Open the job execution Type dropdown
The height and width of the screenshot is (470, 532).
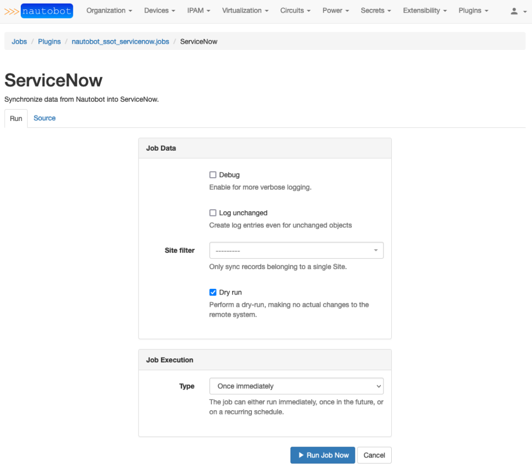coord(296,386)
